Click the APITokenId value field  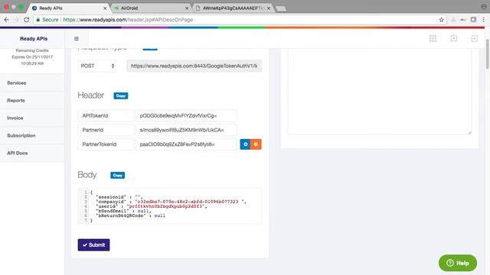coord(186,115)
